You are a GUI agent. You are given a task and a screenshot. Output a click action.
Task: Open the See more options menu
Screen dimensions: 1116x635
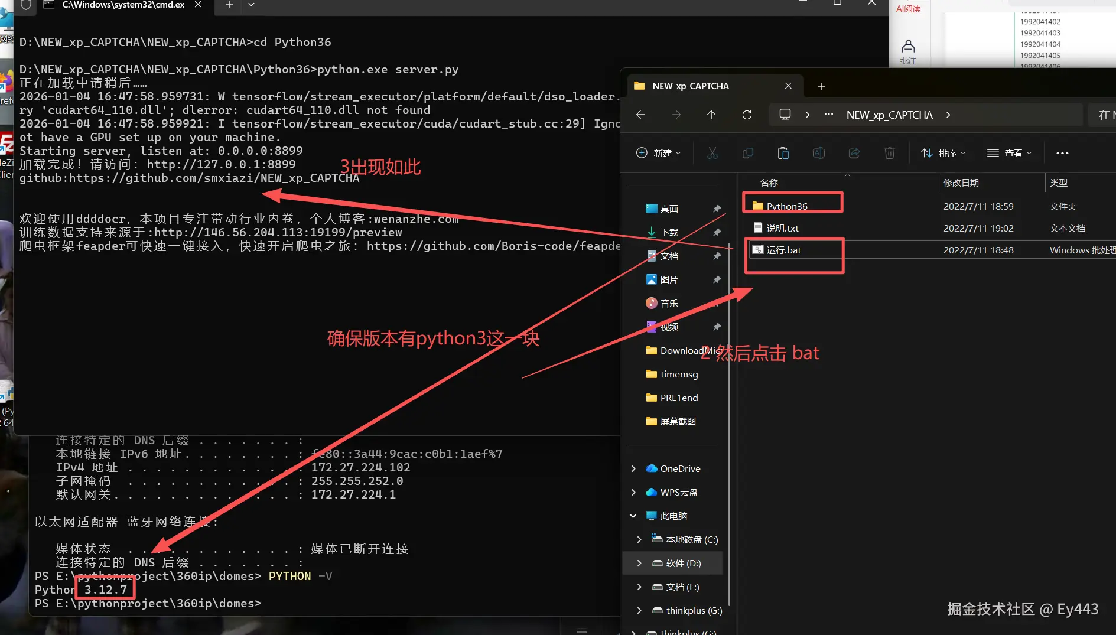(1062, 153)
